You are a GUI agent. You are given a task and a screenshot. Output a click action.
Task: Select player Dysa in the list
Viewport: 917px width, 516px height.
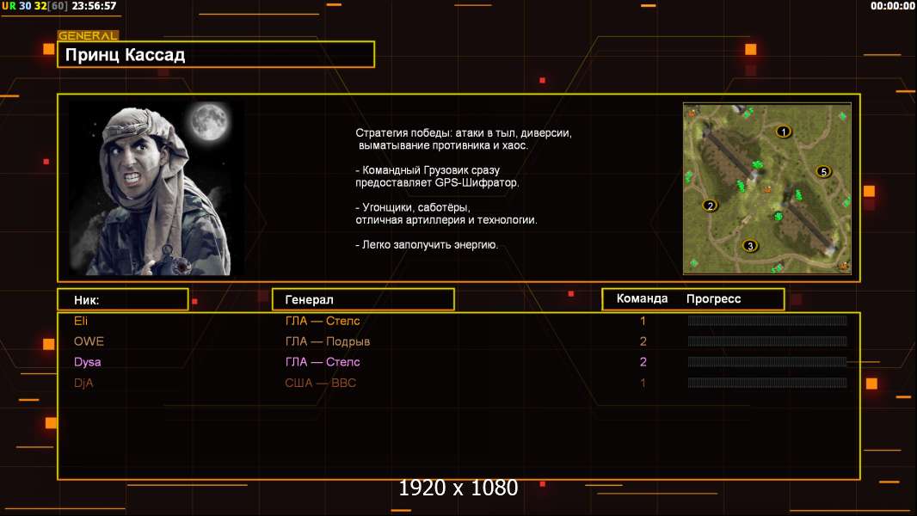(x=87, y=362)
